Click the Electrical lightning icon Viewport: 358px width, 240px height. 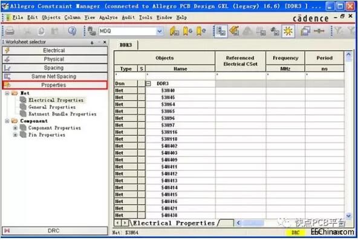tap(7, 50)
